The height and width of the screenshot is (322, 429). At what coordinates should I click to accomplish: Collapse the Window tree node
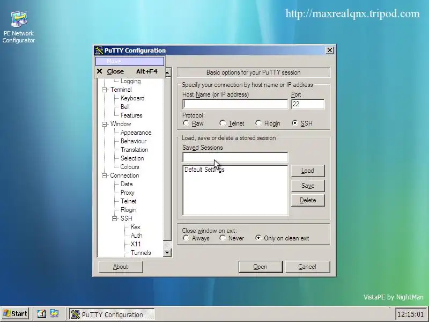104,124
